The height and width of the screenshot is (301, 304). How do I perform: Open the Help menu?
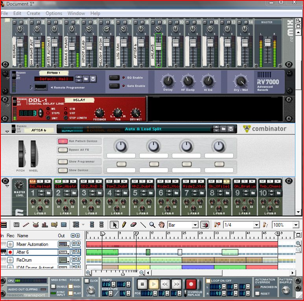point(95,13)
